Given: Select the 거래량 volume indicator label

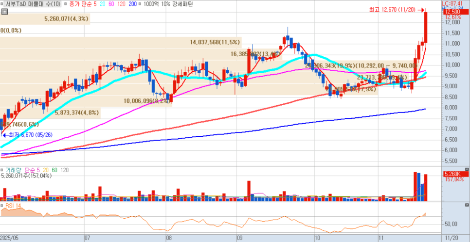Looking at the screenshot, I should click(14, 170).
